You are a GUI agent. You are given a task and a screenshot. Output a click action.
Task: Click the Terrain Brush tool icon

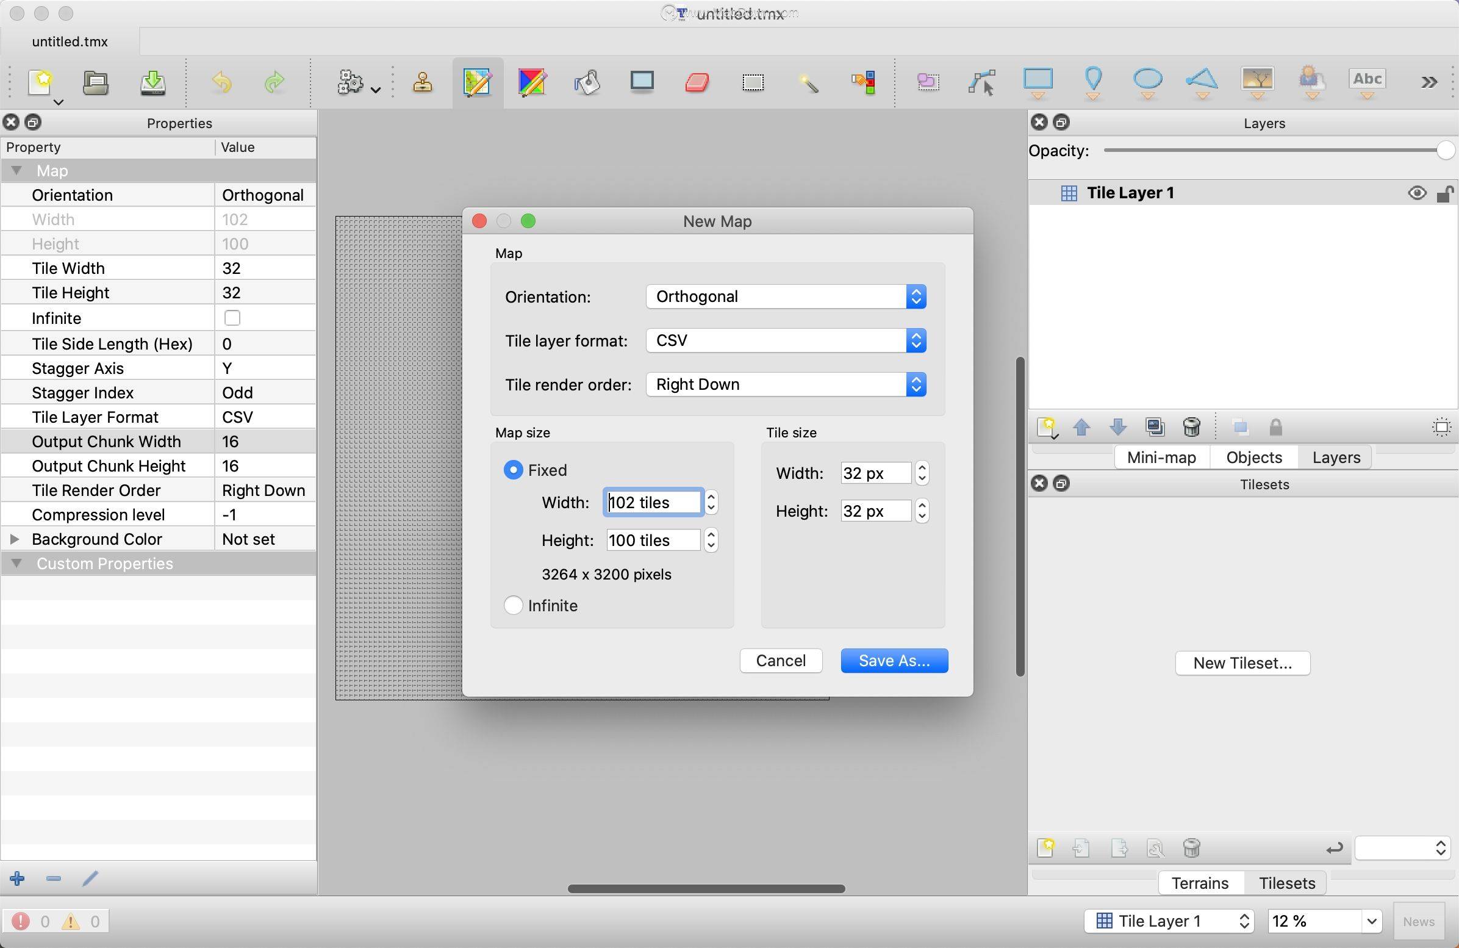(532, 83)
